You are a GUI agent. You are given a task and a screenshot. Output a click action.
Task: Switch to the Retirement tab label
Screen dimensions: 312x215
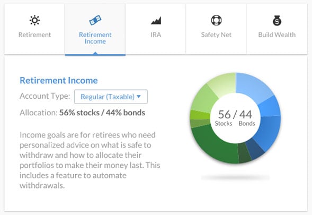click(34, 35)
